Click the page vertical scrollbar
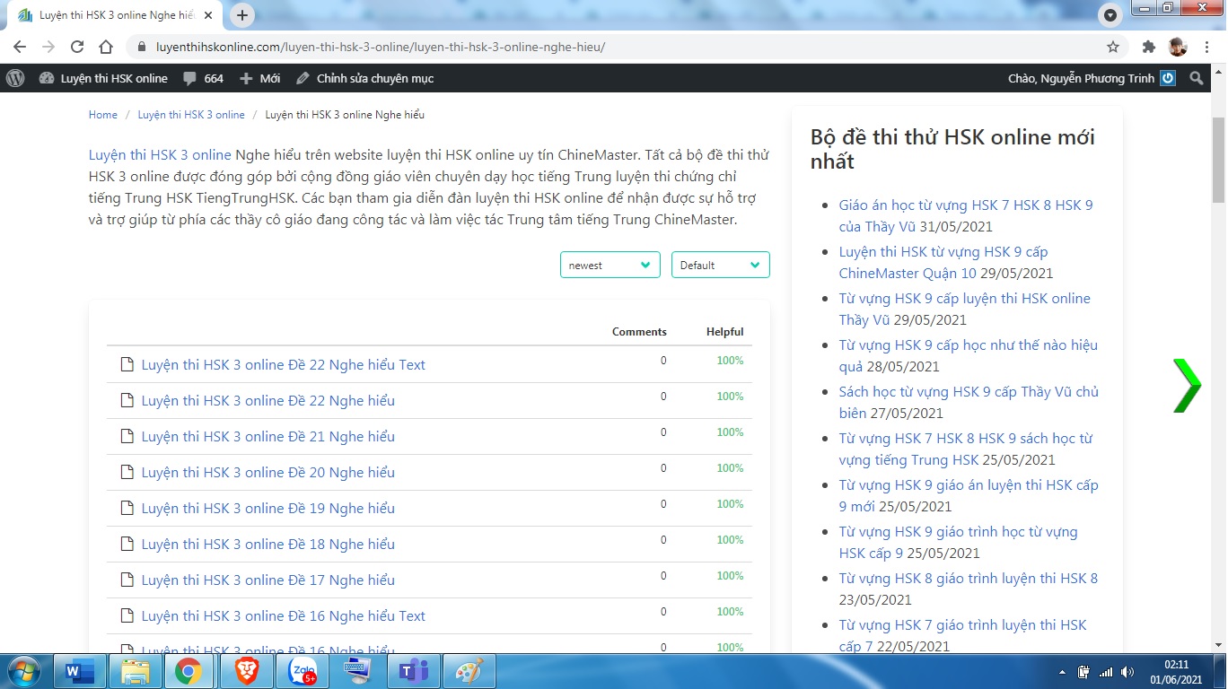 pyautogui.click(x=1218, y=161)
